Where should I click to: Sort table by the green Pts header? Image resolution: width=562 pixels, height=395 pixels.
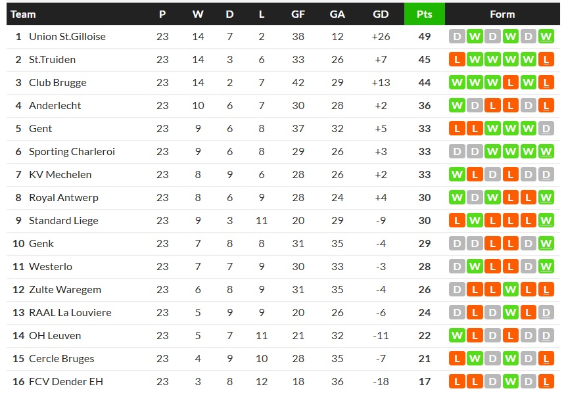(x=424, y=14)
